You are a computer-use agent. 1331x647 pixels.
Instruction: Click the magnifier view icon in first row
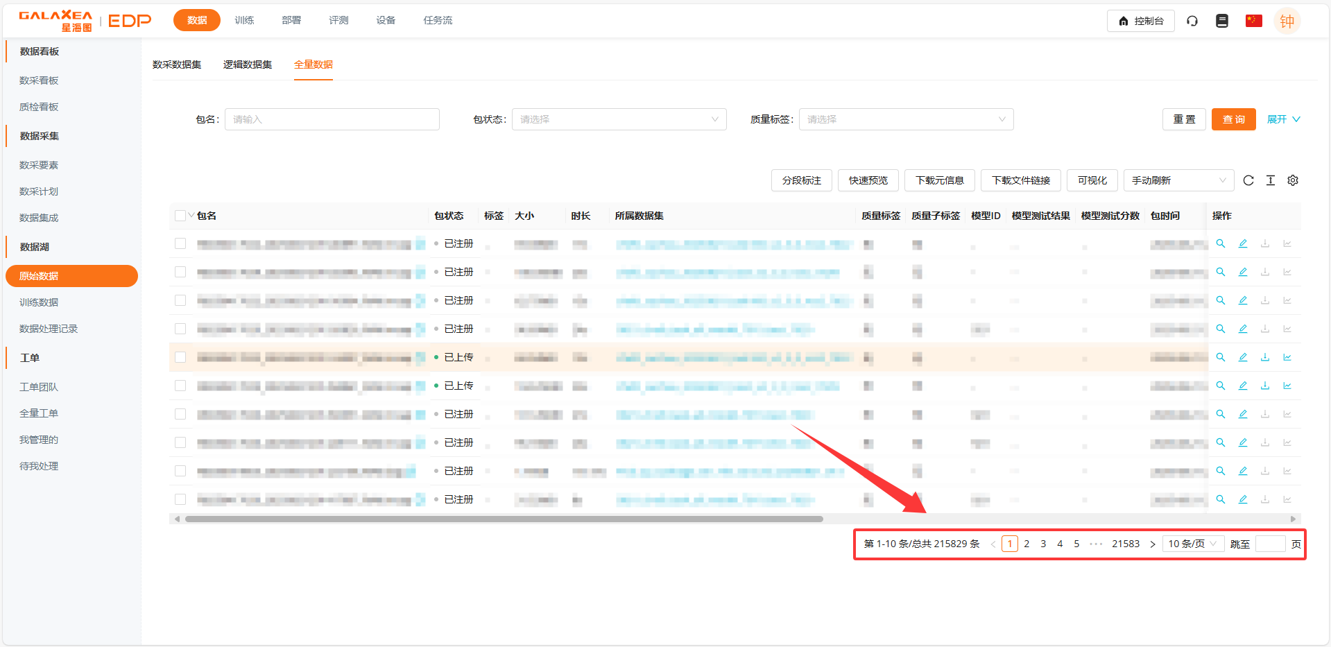1220,243
